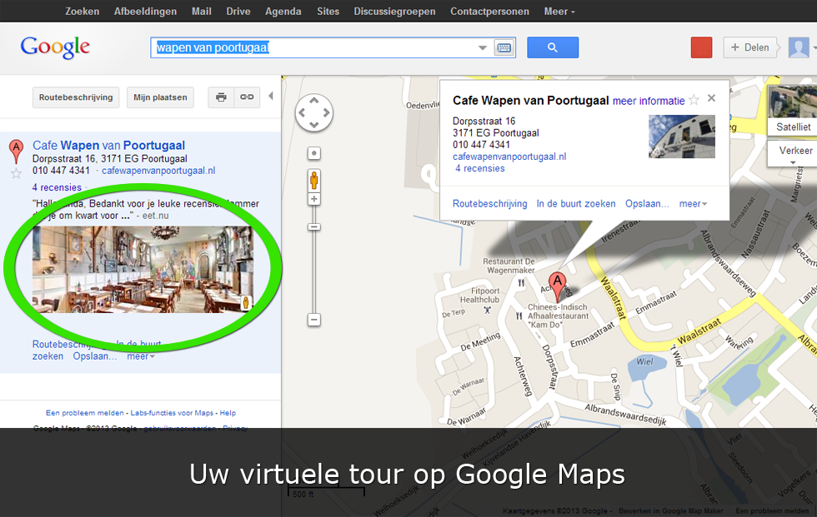Open Mijn plaatsen
The width and height of the screenshot is (817, 517).
[x=160, y=97]
